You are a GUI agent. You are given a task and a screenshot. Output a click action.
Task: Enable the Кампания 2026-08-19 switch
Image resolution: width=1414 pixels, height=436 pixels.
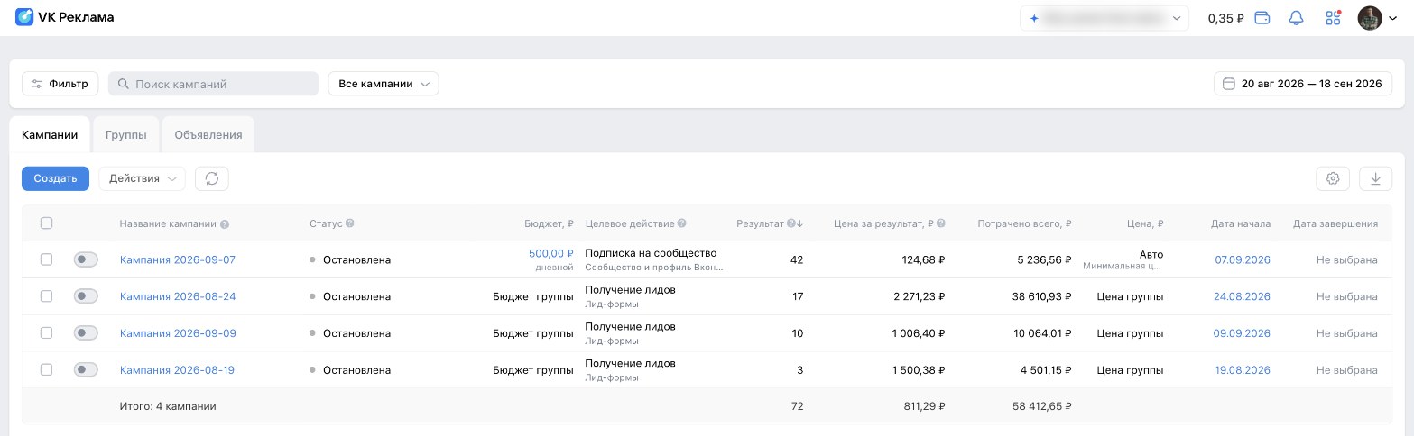point(86,370)
